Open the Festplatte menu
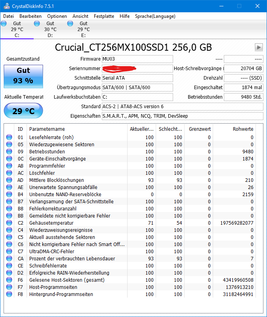267x317 pixels. coord(104,16)
